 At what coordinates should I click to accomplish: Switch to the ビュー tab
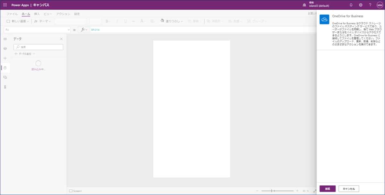point(48,14)
